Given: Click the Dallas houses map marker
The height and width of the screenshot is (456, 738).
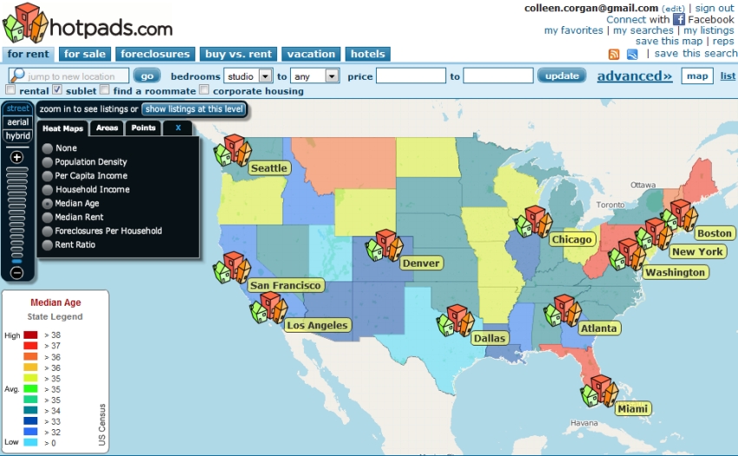Looking at the screenshot, I should point(455,320).
